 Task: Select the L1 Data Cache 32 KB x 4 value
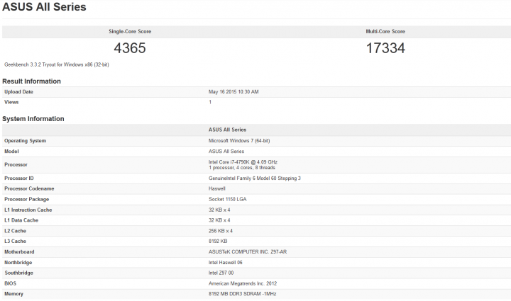[x=219, y=220]
